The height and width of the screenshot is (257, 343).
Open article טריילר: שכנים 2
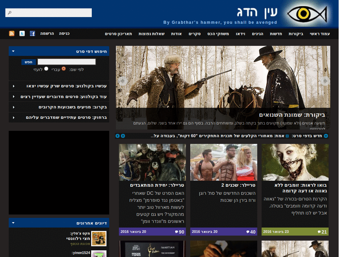coord(238,185)
